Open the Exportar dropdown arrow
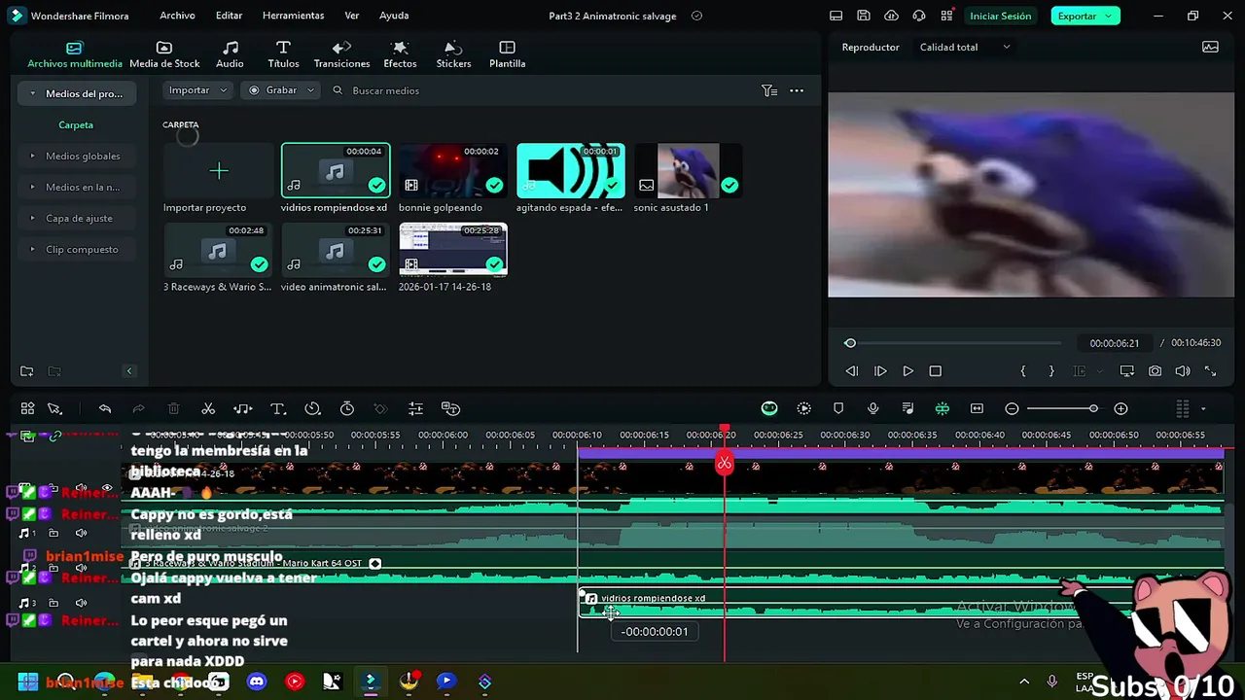 click(x=1109, y=16)
